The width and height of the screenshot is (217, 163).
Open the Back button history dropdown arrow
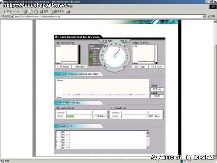(x=14, y=11)
